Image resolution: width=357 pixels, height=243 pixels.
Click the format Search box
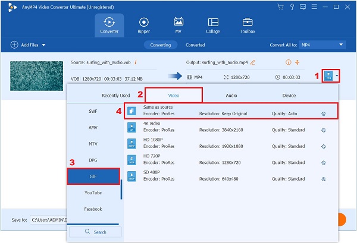coord(95,232)
